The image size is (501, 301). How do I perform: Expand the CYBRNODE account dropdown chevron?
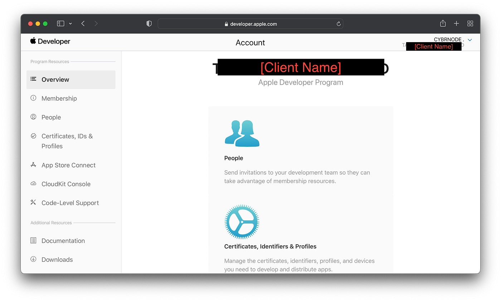470,40
